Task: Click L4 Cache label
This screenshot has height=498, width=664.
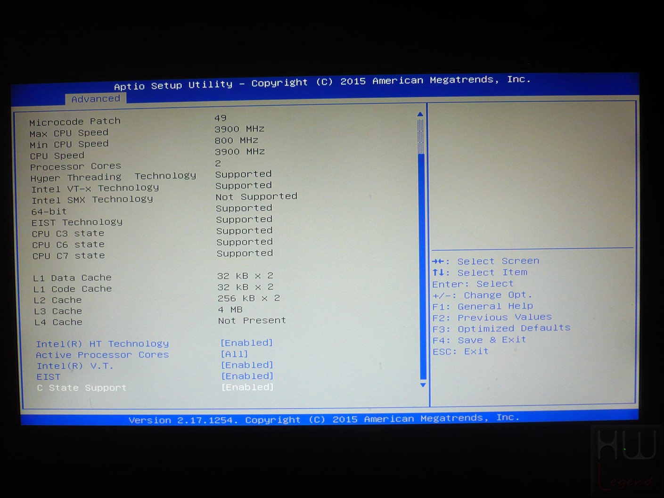Action: pos(58,322)
